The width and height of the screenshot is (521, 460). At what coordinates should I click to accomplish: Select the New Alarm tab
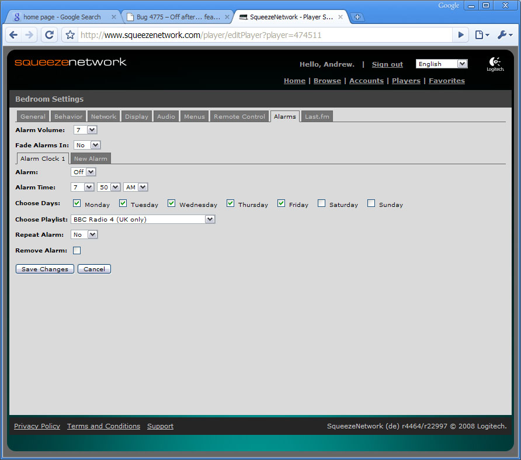91,158
